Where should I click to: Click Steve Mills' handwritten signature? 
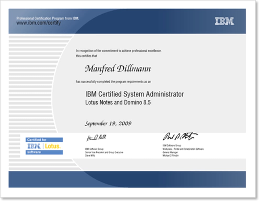click(96, 138)
